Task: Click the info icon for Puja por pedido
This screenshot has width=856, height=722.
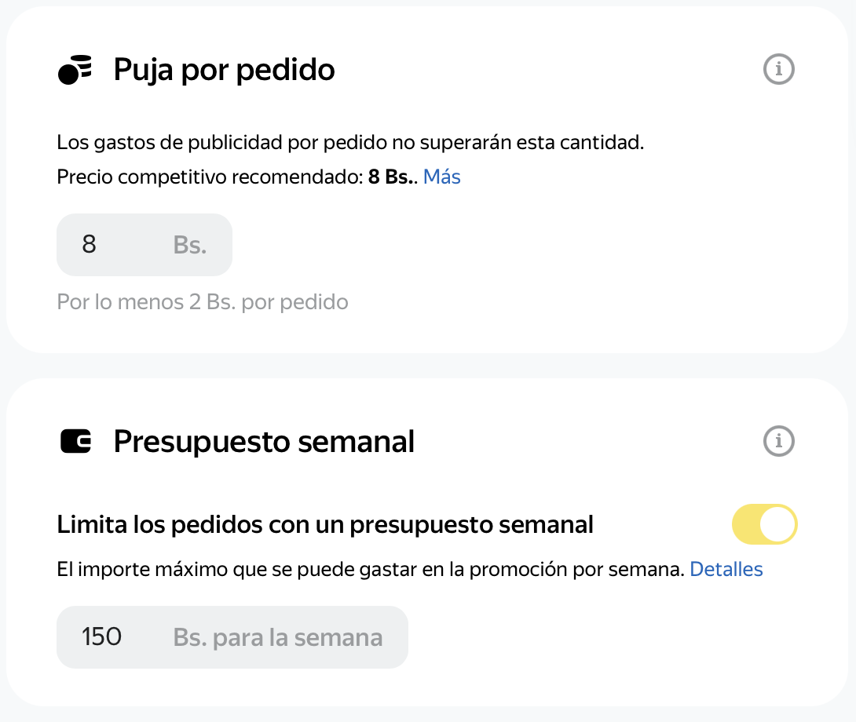Action: pyautogui.click(x=779, y=70)
